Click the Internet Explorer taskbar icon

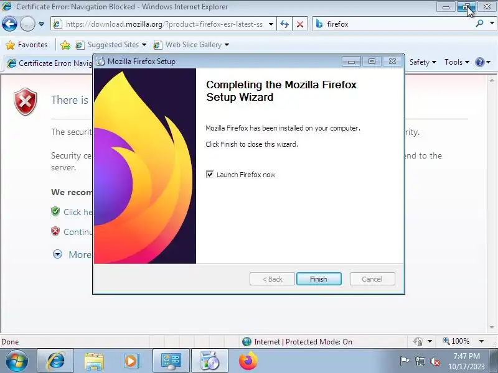point(55,361)
